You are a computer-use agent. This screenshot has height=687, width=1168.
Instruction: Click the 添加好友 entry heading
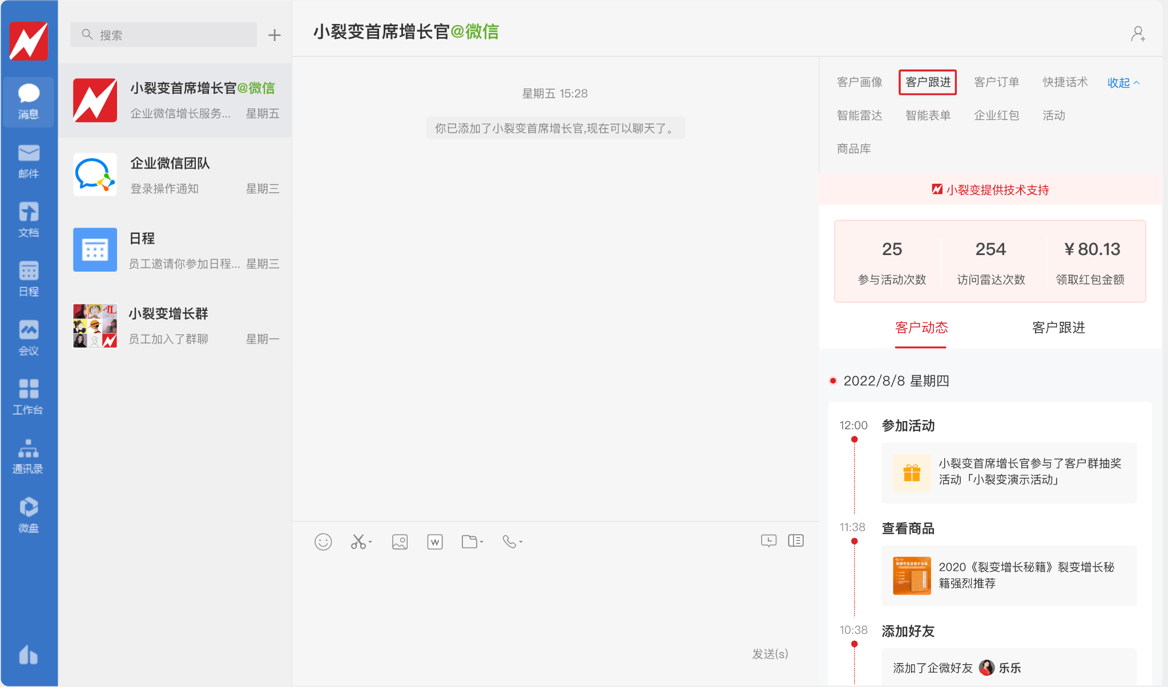point(908,631)
